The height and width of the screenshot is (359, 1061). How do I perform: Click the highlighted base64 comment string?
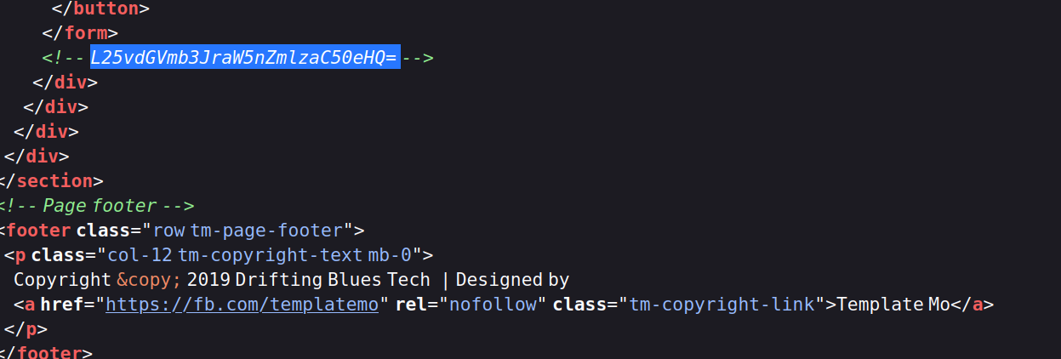[245, 58]
